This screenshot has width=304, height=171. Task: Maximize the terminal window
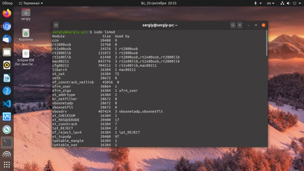256,25
